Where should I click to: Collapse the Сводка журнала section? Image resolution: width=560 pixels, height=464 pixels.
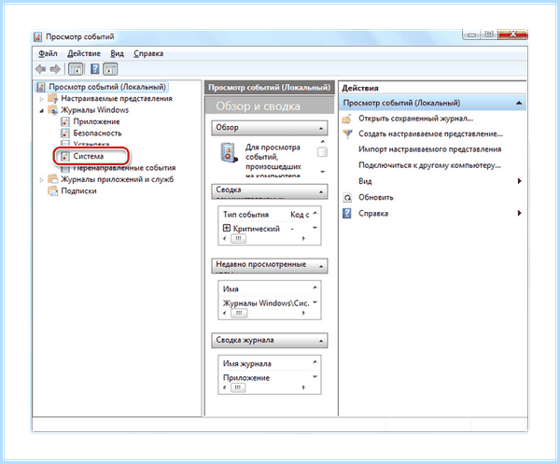pos(321,341)
